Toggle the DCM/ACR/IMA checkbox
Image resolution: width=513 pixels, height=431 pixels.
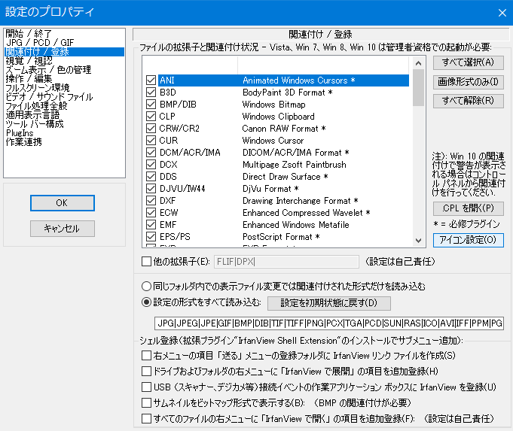click(151, 153)
